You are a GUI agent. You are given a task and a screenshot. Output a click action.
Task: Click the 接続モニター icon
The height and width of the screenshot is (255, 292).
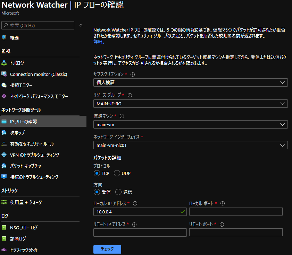coord(4,85)
